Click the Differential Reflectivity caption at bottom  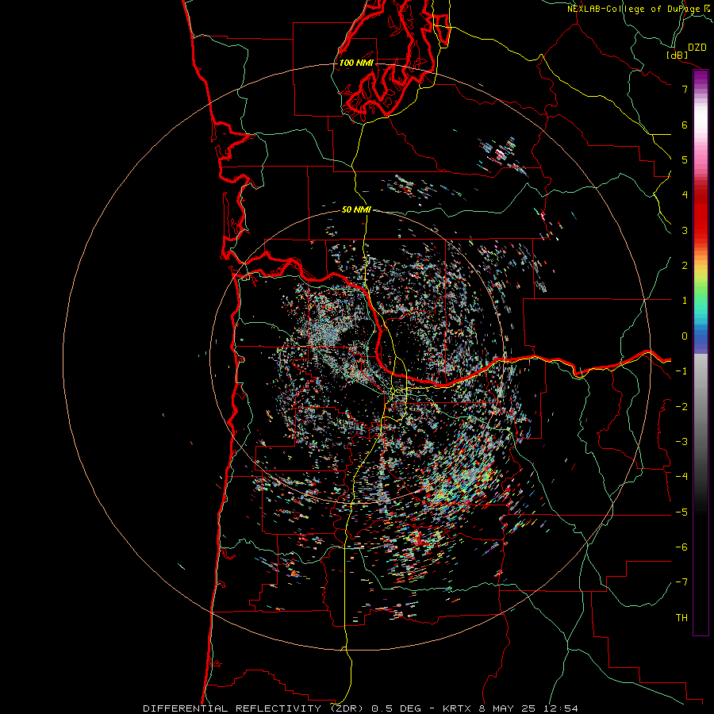pos(360,708)
